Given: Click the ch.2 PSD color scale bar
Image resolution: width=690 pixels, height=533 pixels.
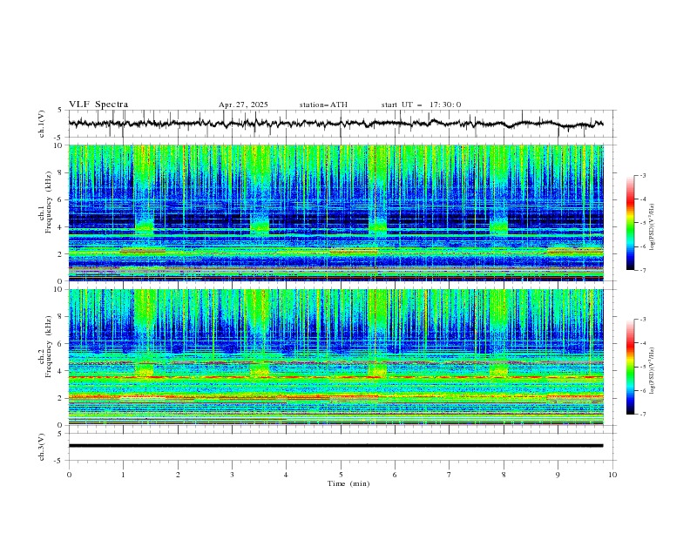Looking at the screenshot, I should click(x=630, y=367).
